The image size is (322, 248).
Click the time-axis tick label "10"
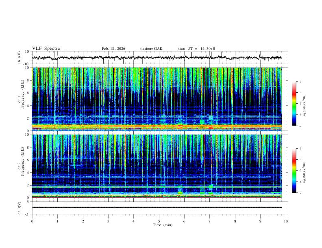coord(286,221)
